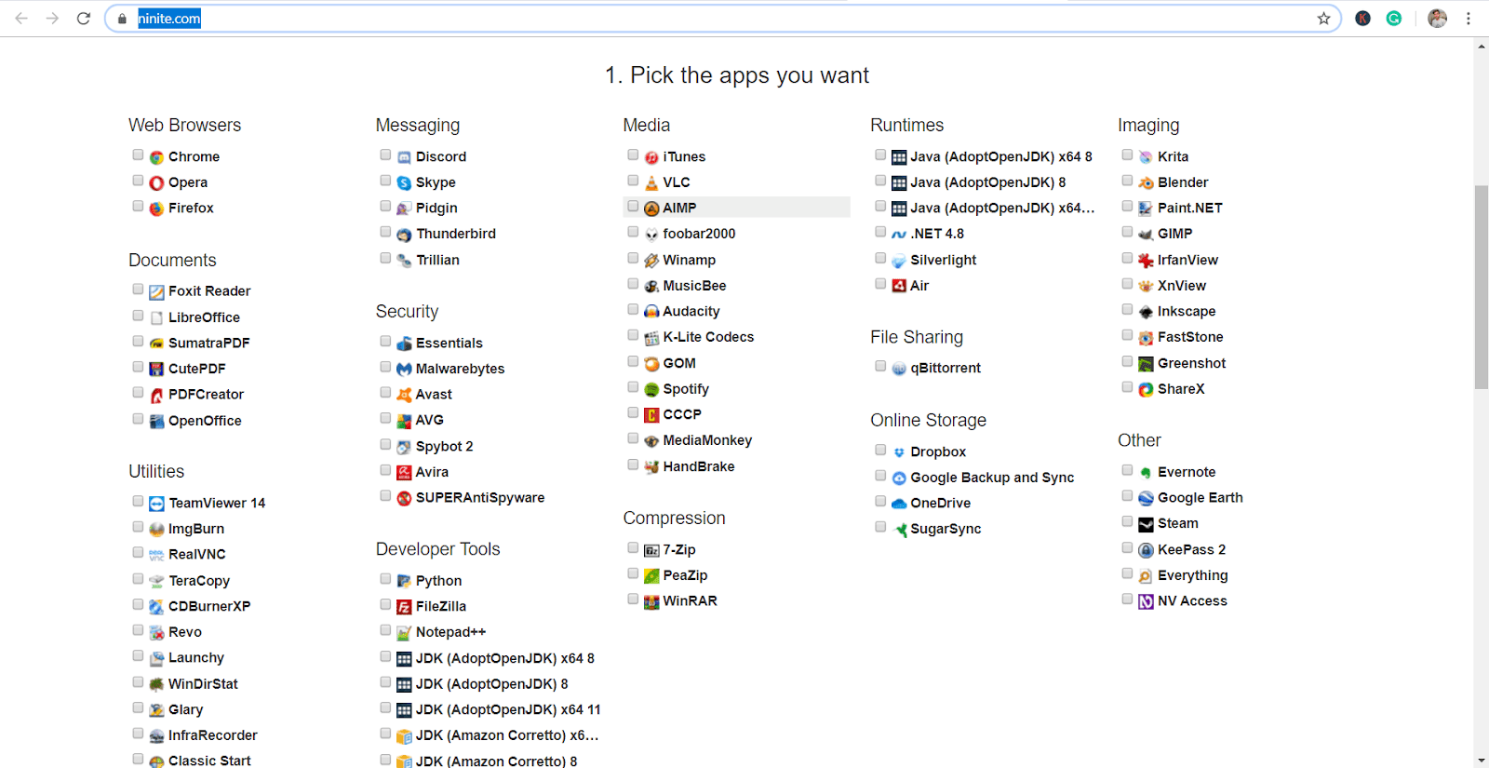
Task: Click the Audacity icon
Action: (x=651, y=312)
